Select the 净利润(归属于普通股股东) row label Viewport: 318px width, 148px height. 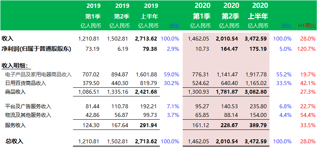36,49
